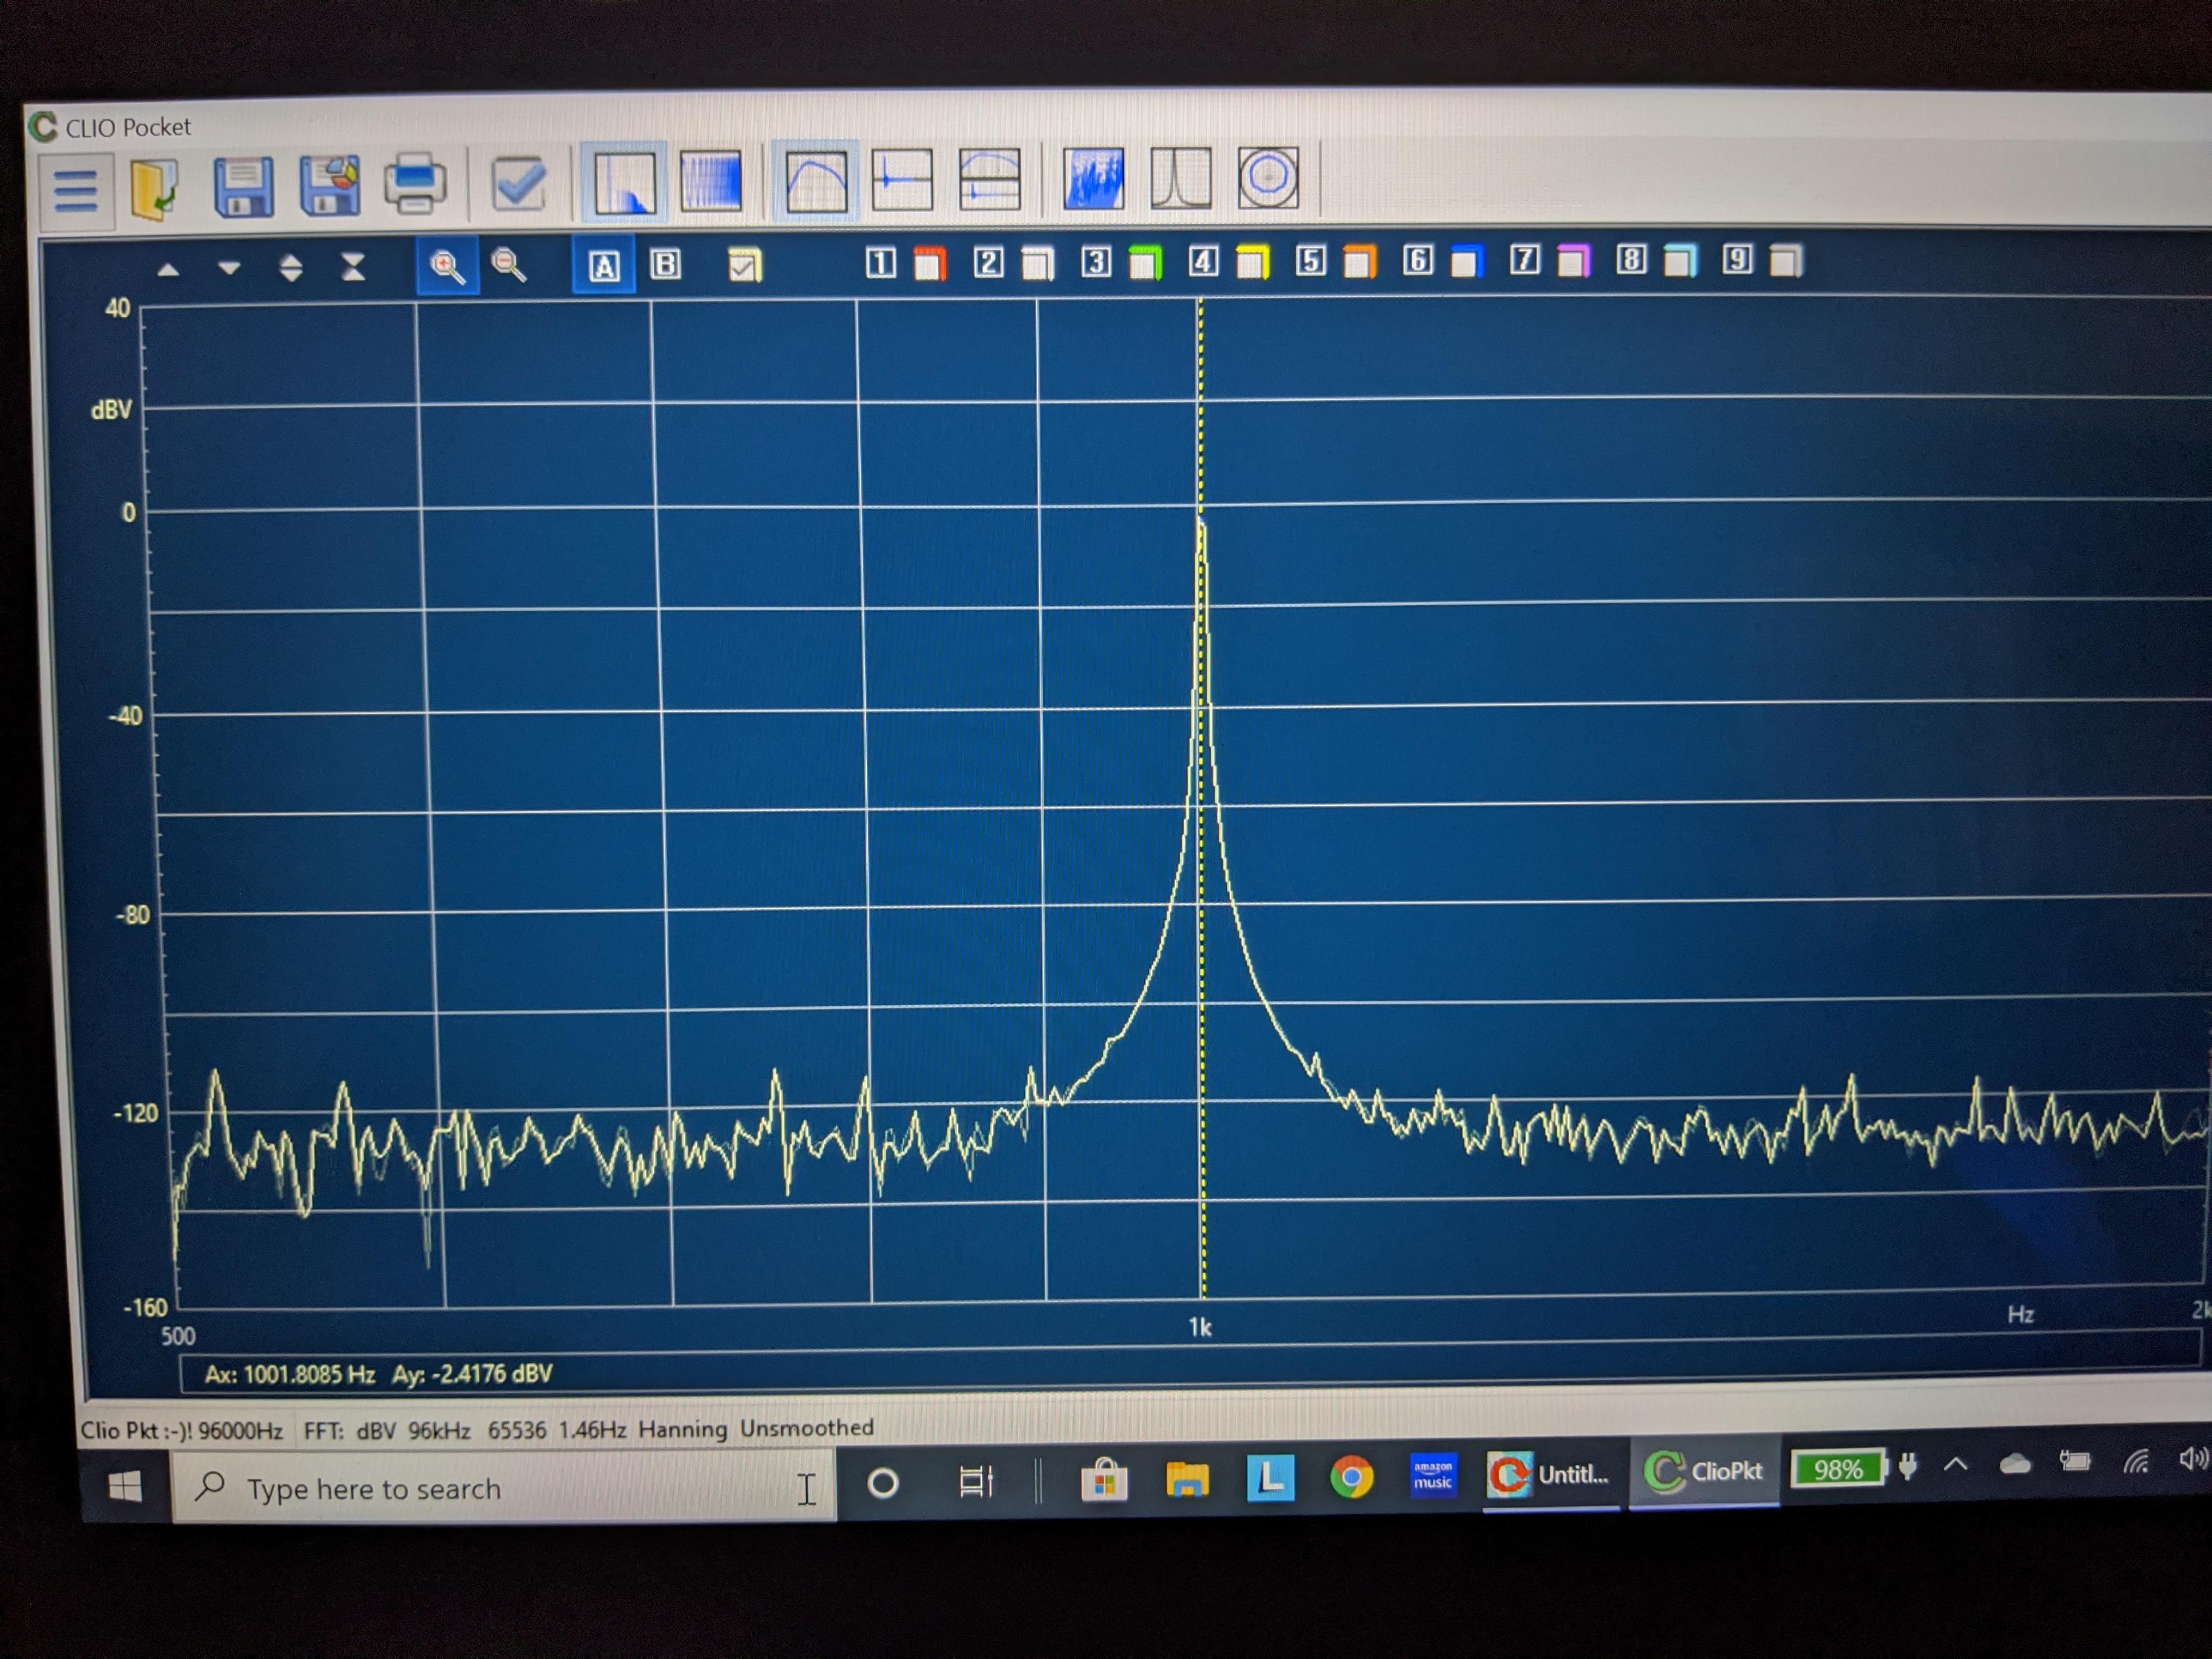Click the Unsmoothed status entry

coord(807,1427)
